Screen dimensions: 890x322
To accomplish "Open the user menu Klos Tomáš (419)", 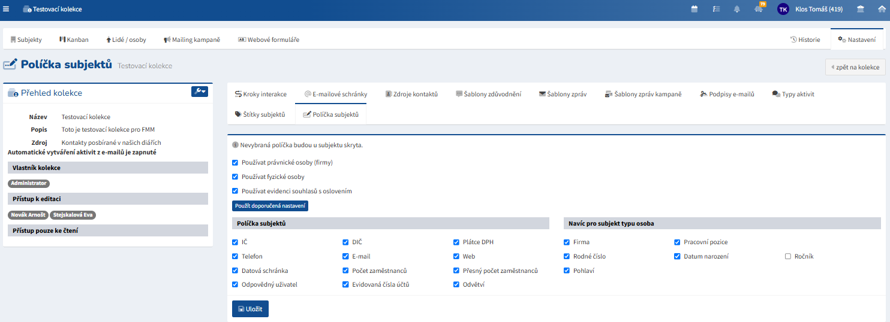I will tap(819, 9).
